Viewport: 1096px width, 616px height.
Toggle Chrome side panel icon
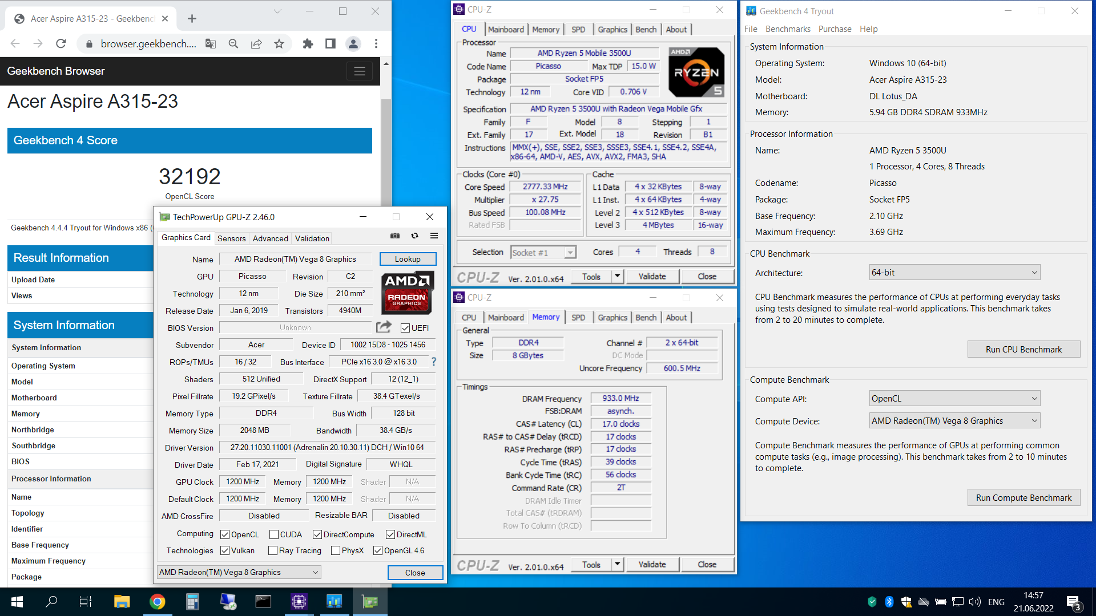click(331, 43)
